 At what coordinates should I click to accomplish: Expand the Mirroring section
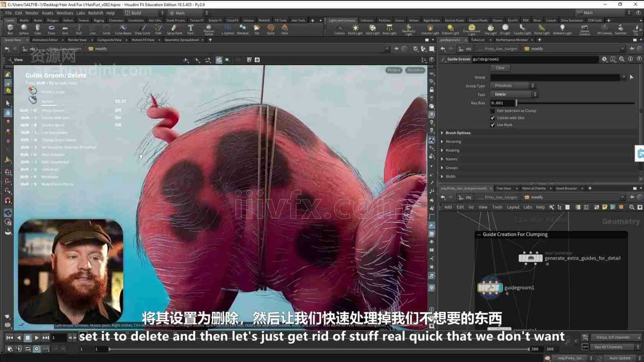click(x=453, y=142)
